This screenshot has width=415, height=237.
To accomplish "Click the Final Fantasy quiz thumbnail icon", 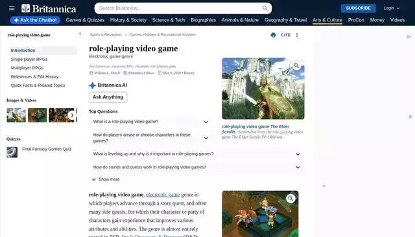I will point(12,152).
